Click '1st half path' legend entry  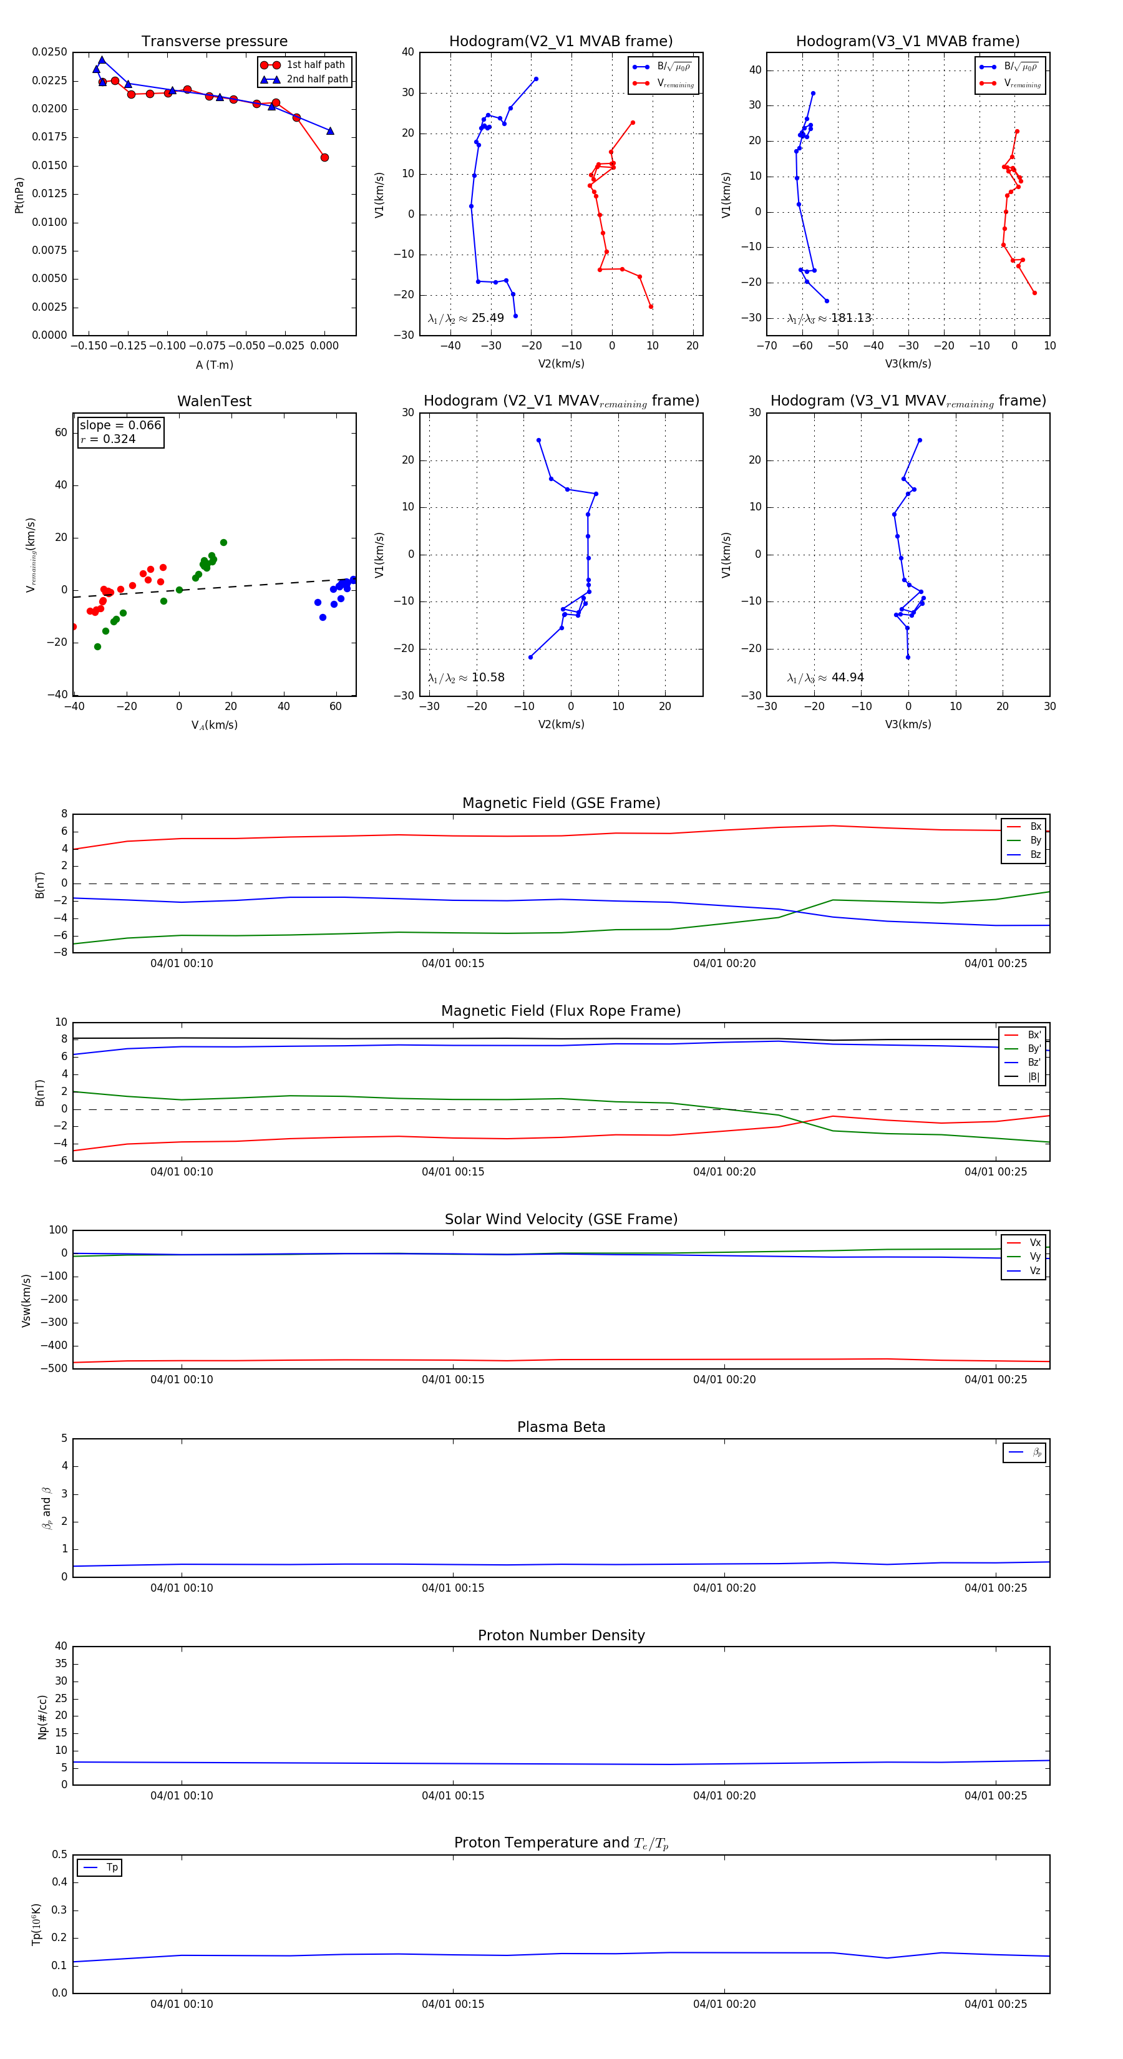(x=304, y=65)
